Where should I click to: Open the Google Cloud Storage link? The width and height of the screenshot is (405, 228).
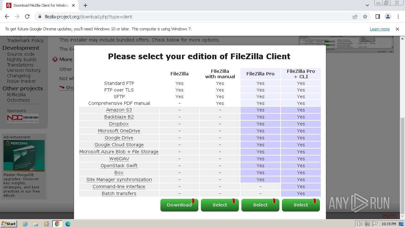119,145
